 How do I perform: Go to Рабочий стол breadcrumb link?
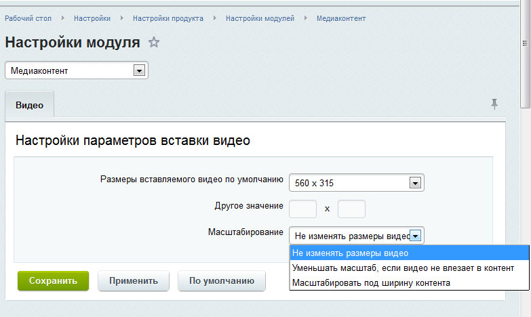coord(28,18)
